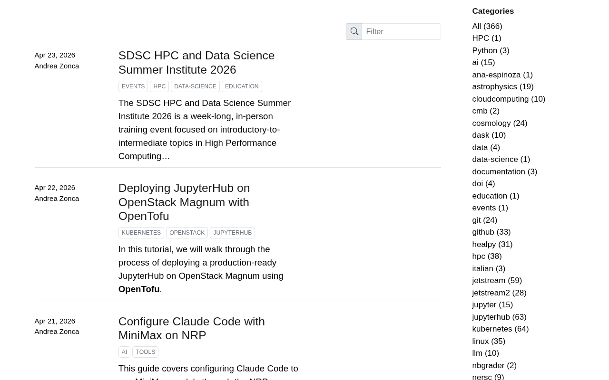Click the OPENSTACK tag badge
Screen dimensions: 609x380
click(x=187, y=233)
